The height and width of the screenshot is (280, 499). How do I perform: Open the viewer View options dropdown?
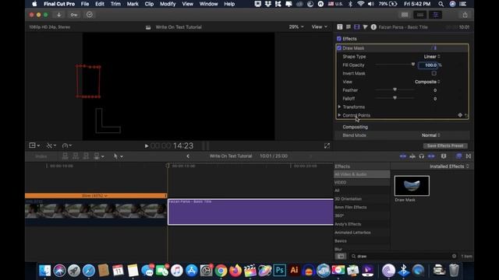(319, 27)
